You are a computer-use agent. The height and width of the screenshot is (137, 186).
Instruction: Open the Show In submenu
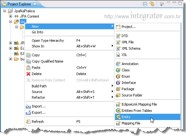pos(70,46)
